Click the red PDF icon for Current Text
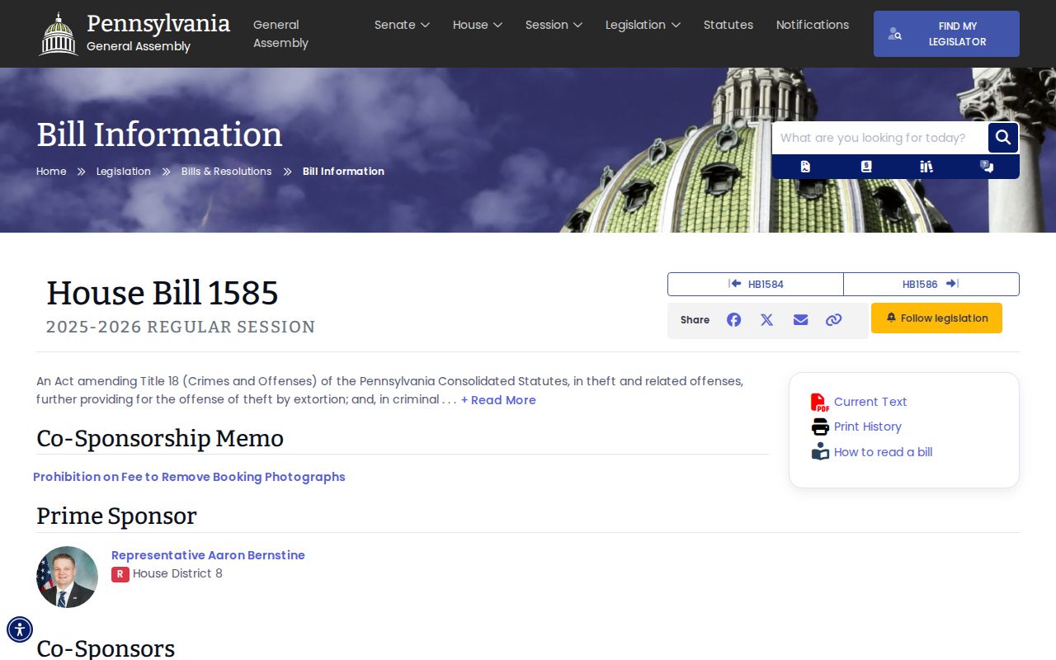This screenshot has height=660, width=1056. (x=820, y=402)
